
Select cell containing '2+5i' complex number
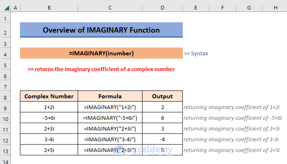49,150
